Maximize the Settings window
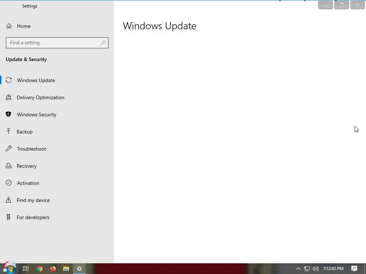The width and height of the screenshot is (366, 274). 341,5
